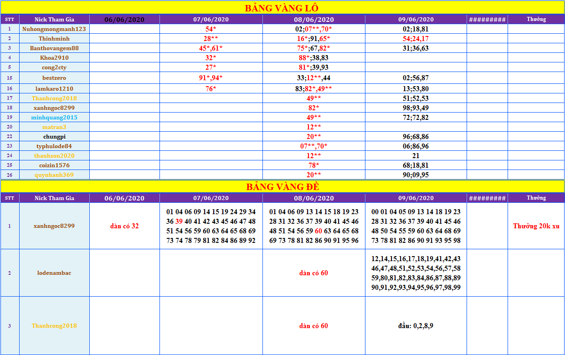565x355 pixels.
Task: Select nick cong2cty
Action: coord(54,67)
